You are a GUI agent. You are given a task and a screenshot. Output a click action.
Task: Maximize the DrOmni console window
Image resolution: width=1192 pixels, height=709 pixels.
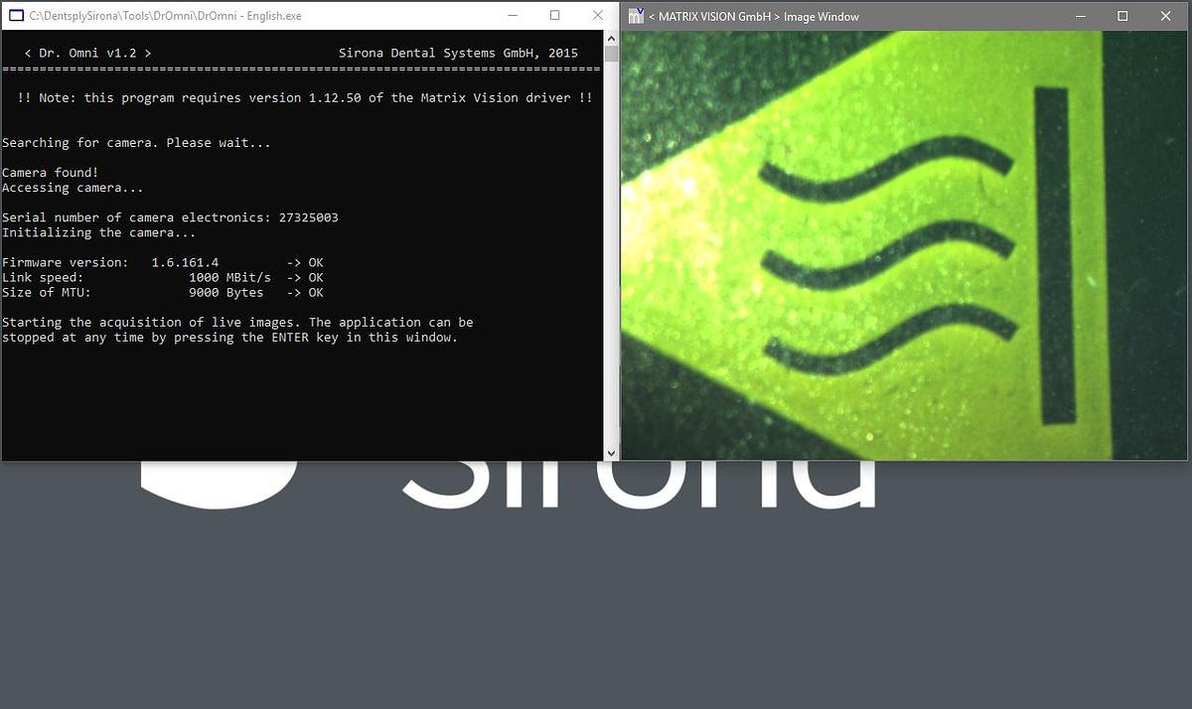tap(554, 16)
